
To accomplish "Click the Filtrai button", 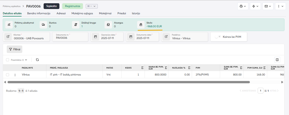I will pyautogui.click(x=15, y=49).
